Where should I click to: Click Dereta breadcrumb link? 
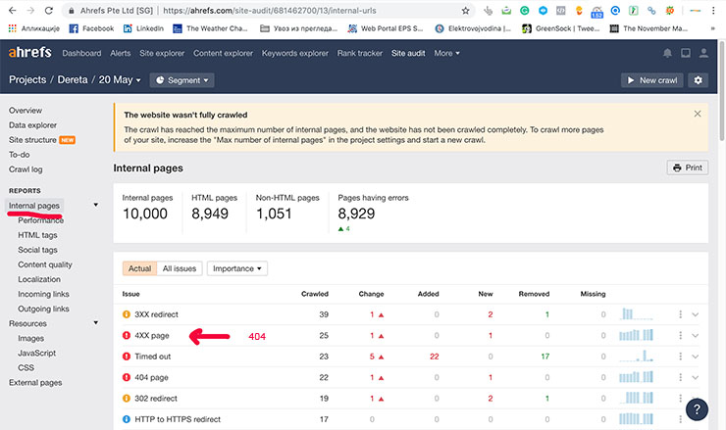click(73, 80)
